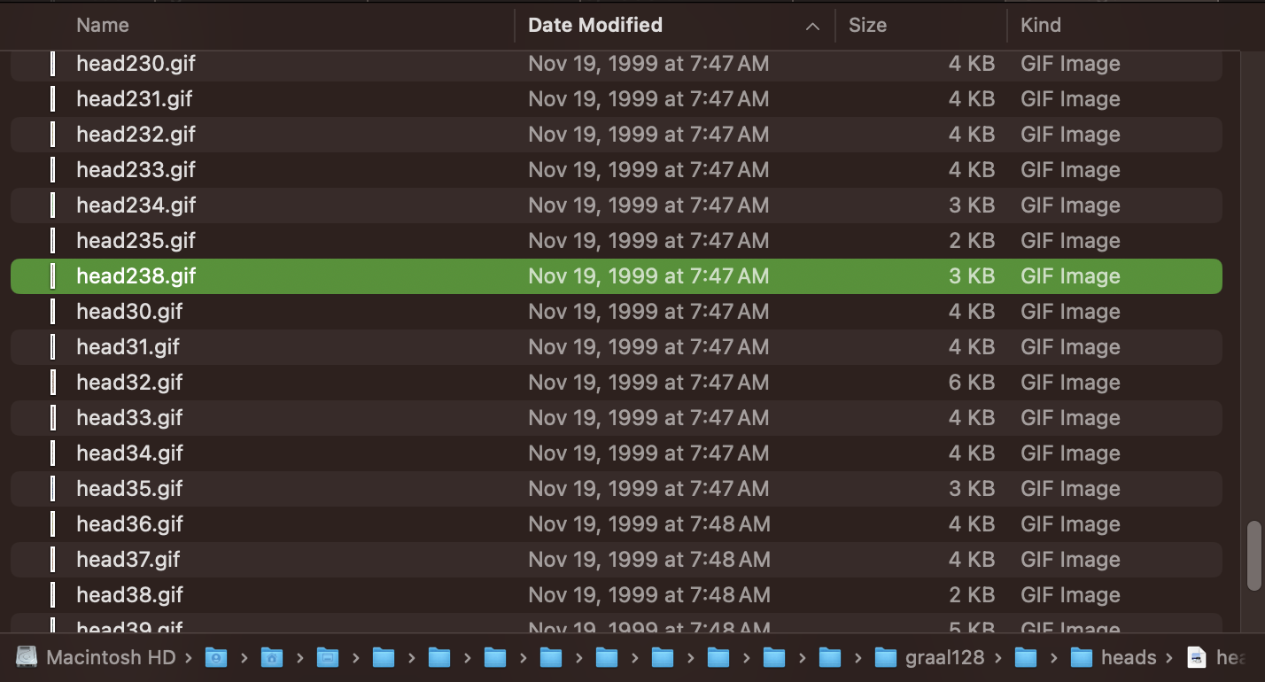This screenshot has width=1265, height=682.
Task: Click the Macintosh HD disk icon in path bar
Action: pos(27,657)
